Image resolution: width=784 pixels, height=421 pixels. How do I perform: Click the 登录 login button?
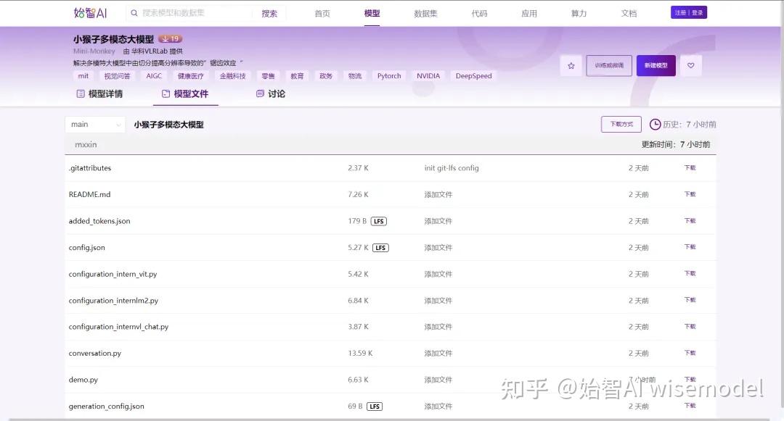point(698,12)
